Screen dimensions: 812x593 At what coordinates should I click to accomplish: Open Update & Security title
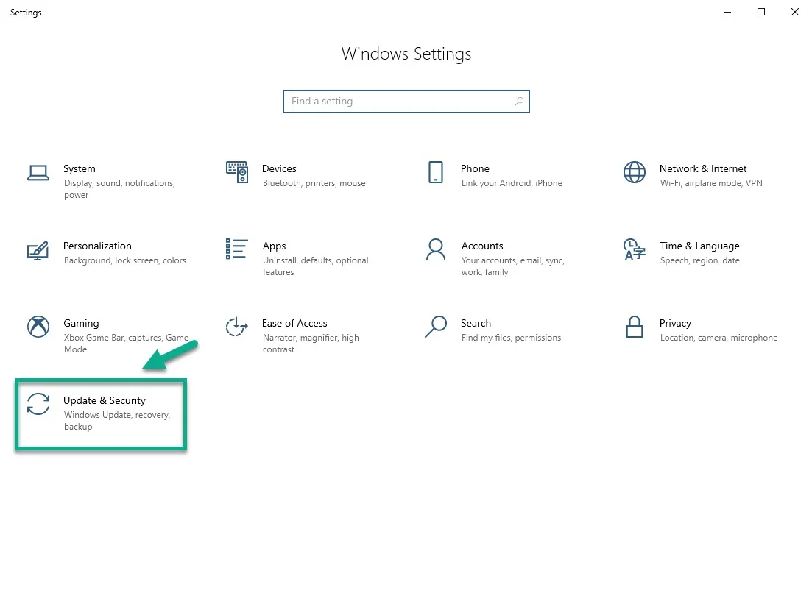pyautogui.click(x=104, y=400)
